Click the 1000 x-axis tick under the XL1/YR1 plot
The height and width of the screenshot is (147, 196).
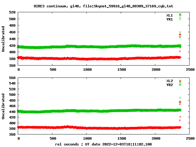tap(87, 70)
